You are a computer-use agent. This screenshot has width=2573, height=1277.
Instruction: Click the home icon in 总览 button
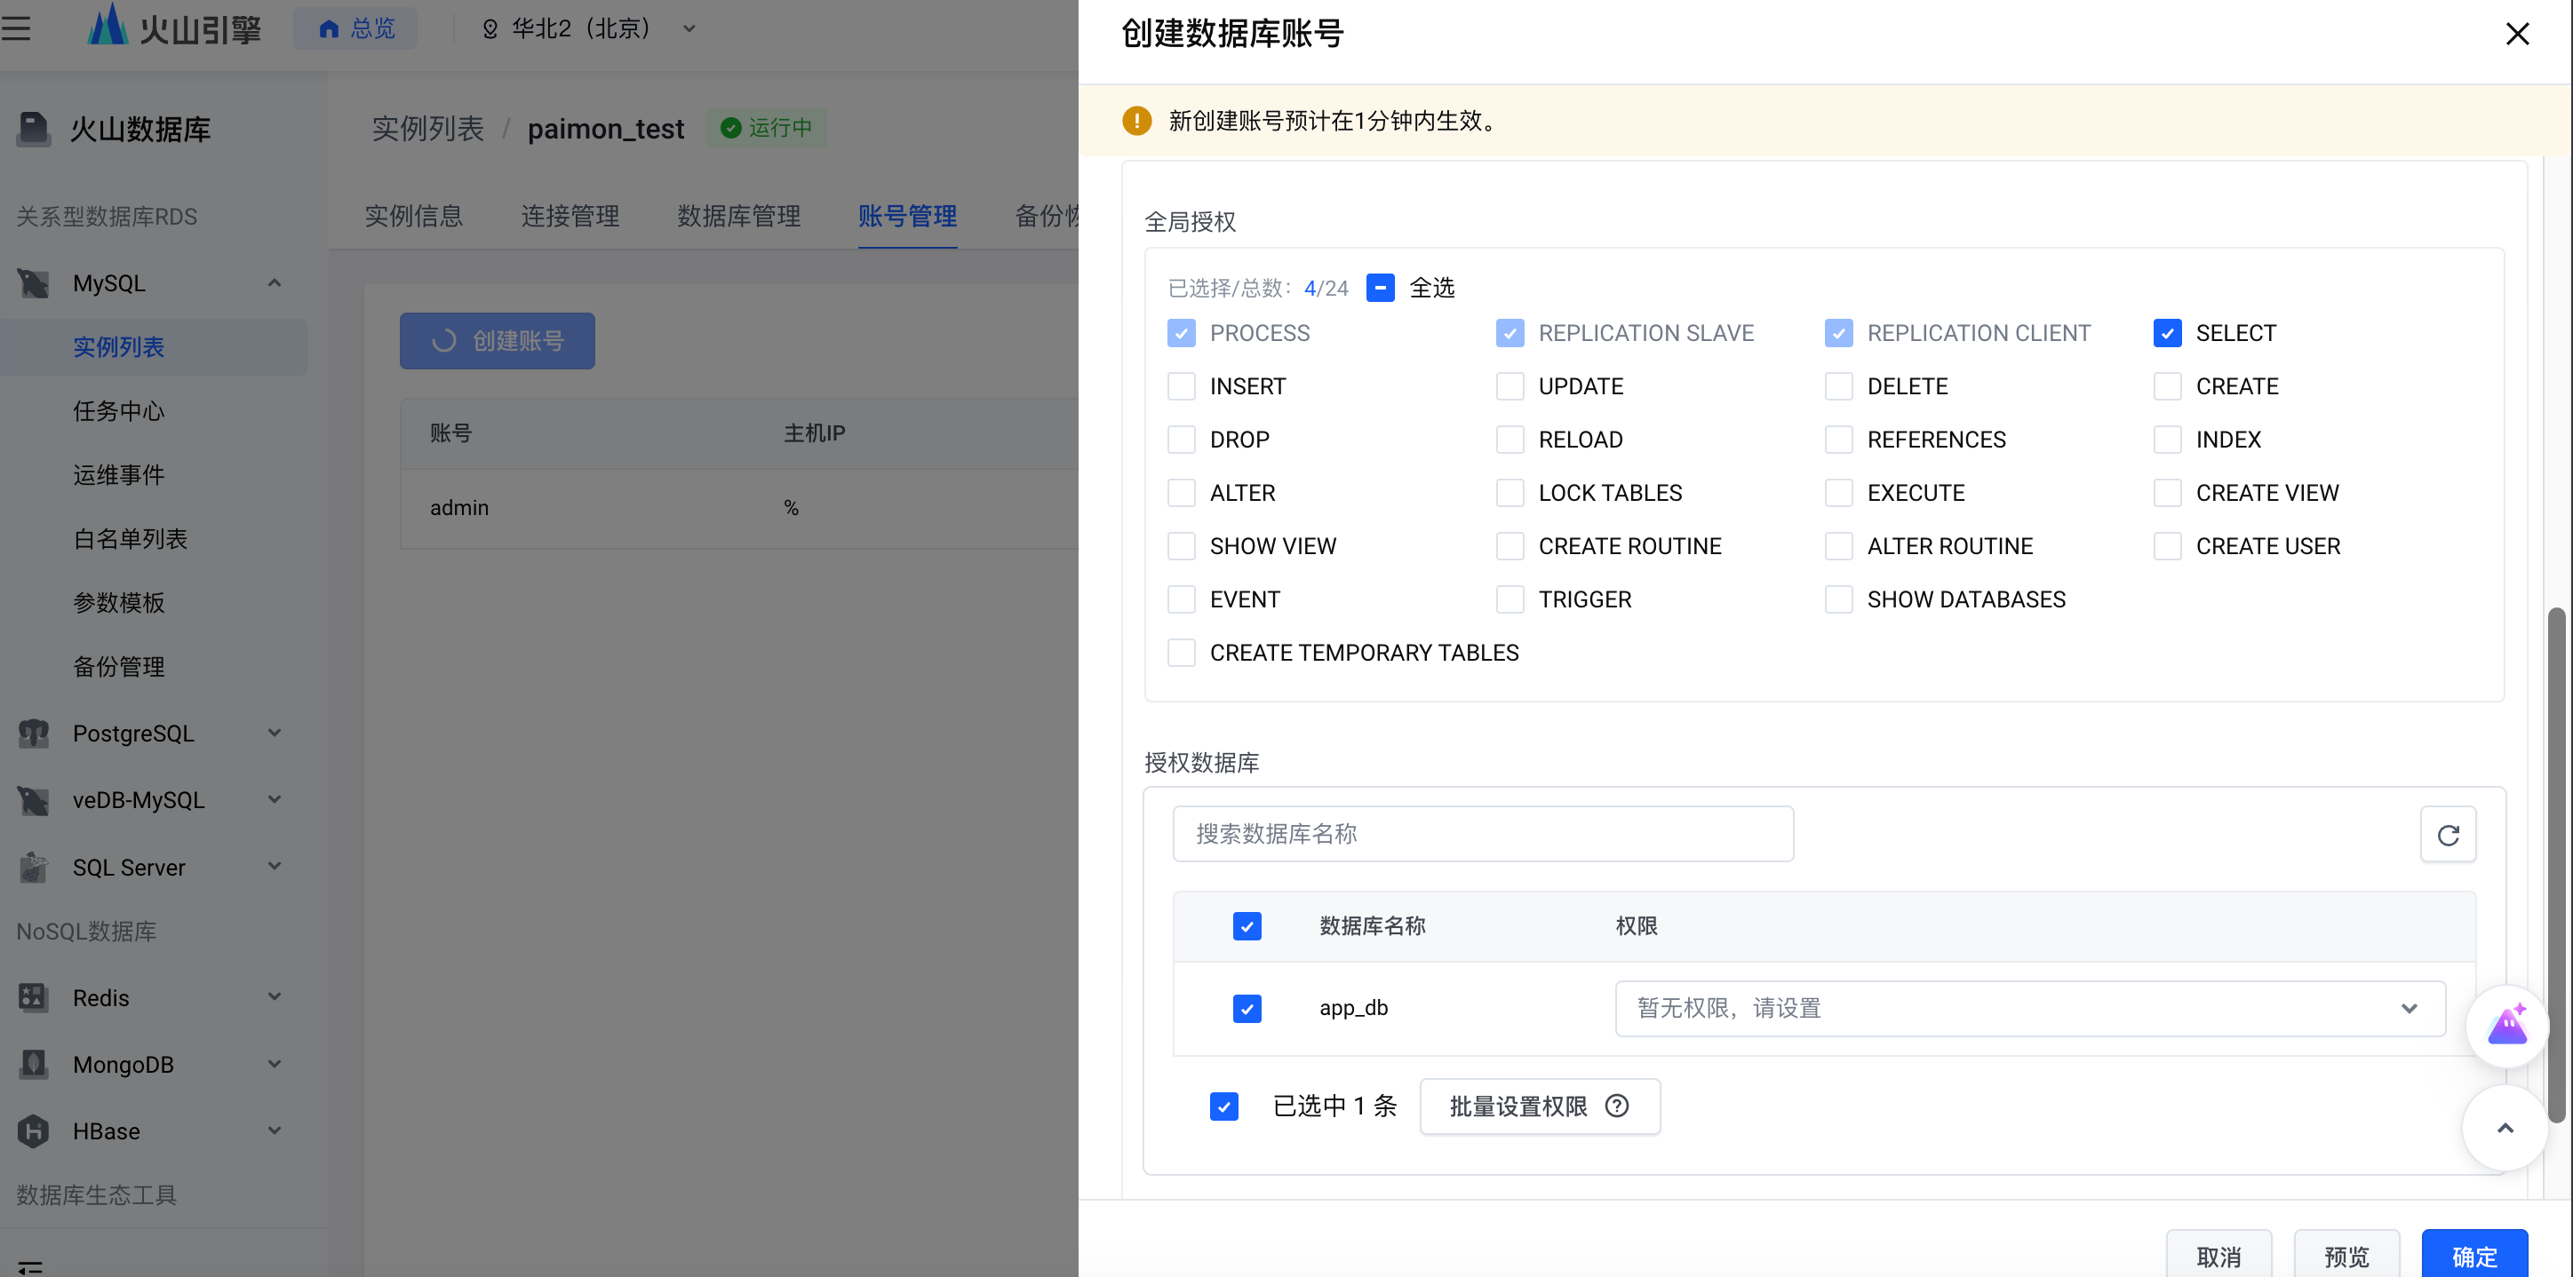tap(329, 29)
